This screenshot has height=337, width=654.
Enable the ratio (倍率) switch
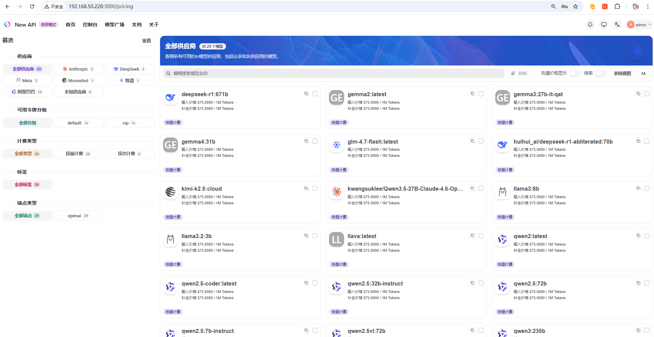pos(601,73)
